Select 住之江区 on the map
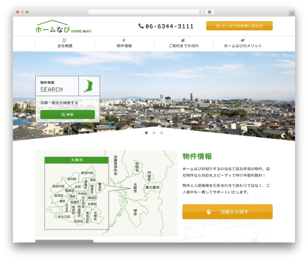Image resolution: width=308 pixels, height=261 pixels. (x=64, y=217)
